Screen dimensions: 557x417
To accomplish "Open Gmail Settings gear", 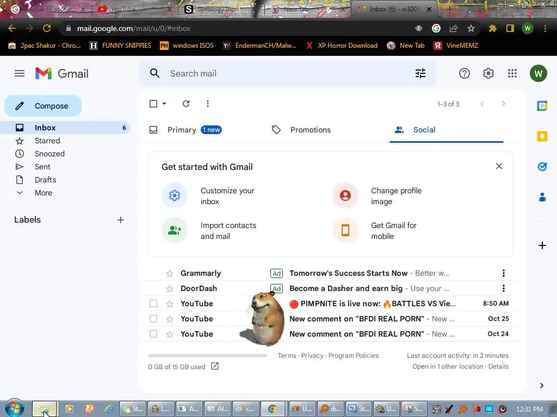I will [x=488, y=73].
